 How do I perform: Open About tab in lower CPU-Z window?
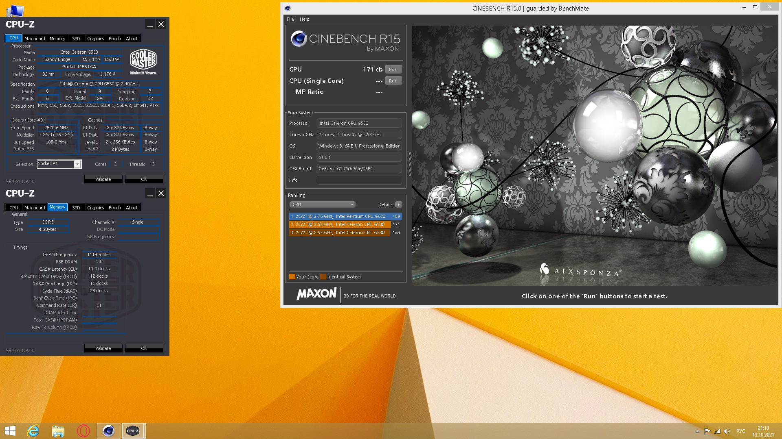(132, 208)
